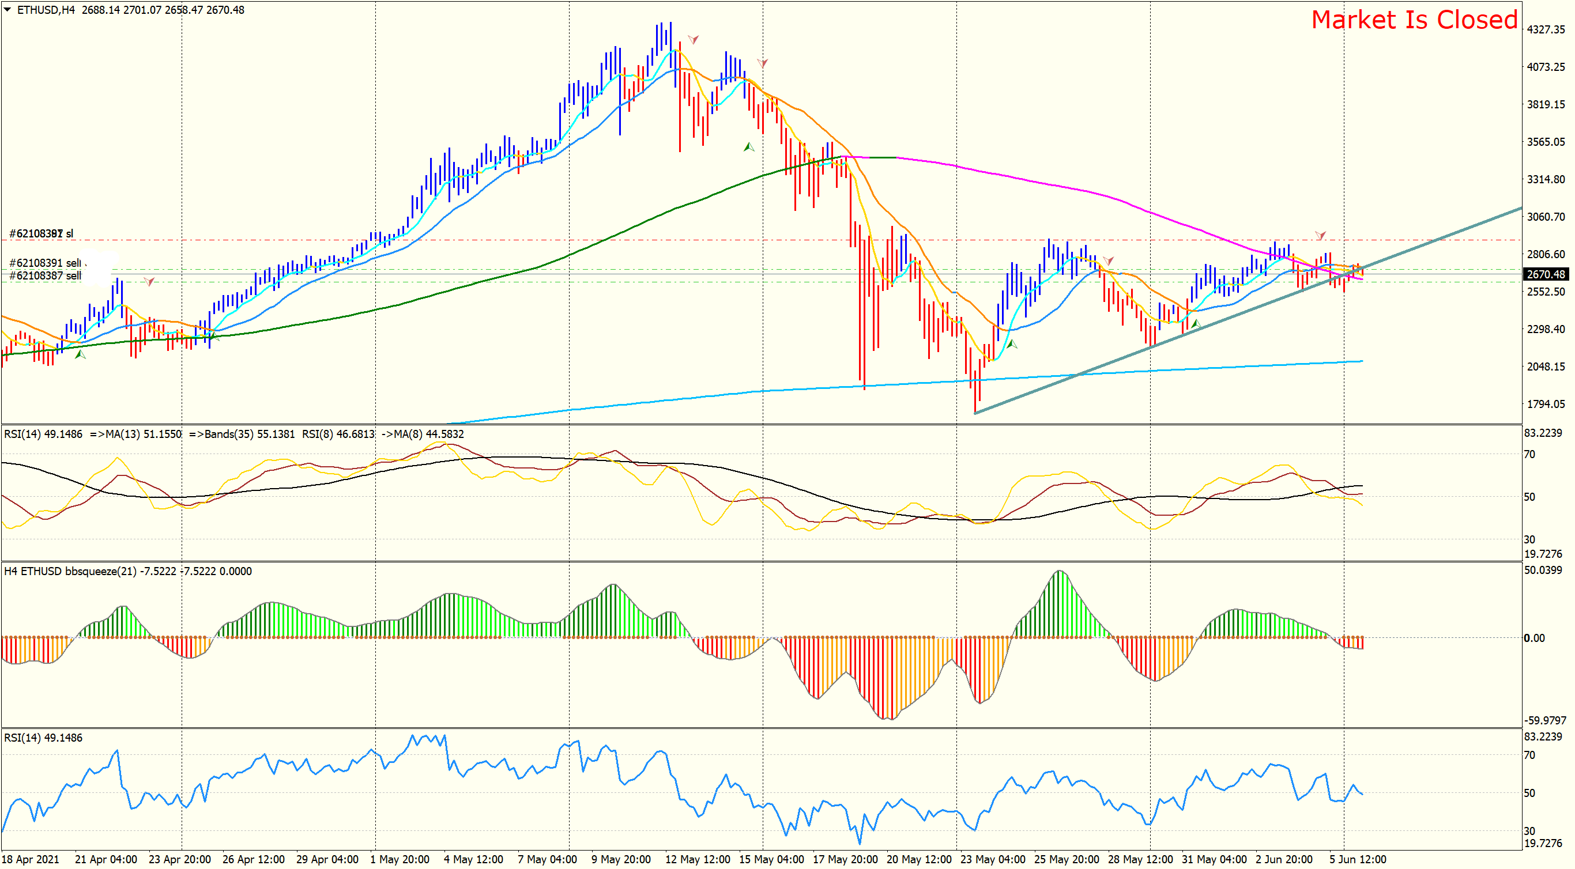
Task: Select the green up arrow below the 15 May candles
Action: (748, 147)
